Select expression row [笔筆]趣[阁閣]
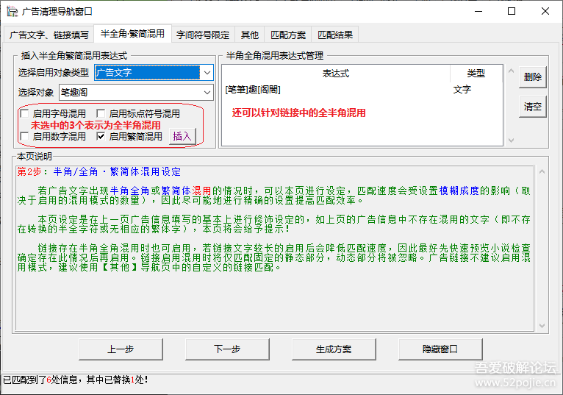This screenshot has width=563, height=395. click(x=362, y=90)
